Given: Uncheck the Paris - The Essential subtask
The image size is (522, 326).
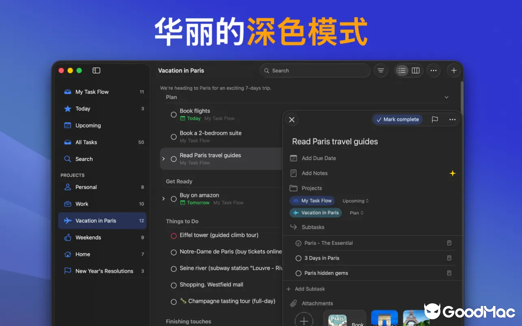Looking at the screenshot, I should pyautogui.click(x=299, y=243).
